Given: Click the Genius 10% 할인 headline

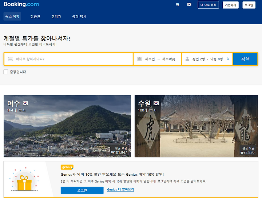Looking at the screenshot, I should pos(112,175).
